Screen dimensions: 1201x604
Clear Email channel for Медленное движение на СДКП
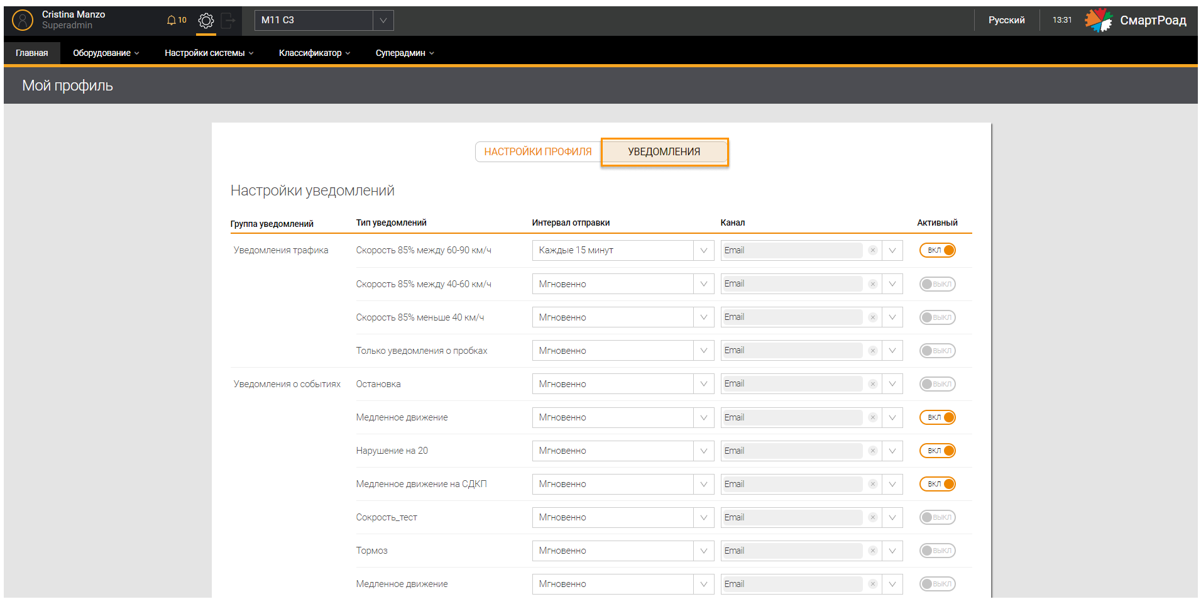click(x=872, y=484)
